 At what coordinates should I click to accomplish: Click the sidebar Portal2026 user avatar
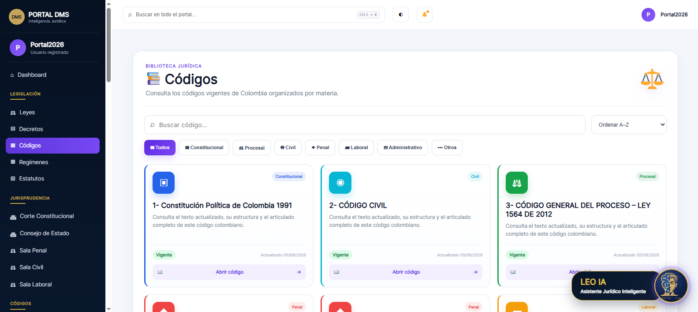[x=18, y=48]
